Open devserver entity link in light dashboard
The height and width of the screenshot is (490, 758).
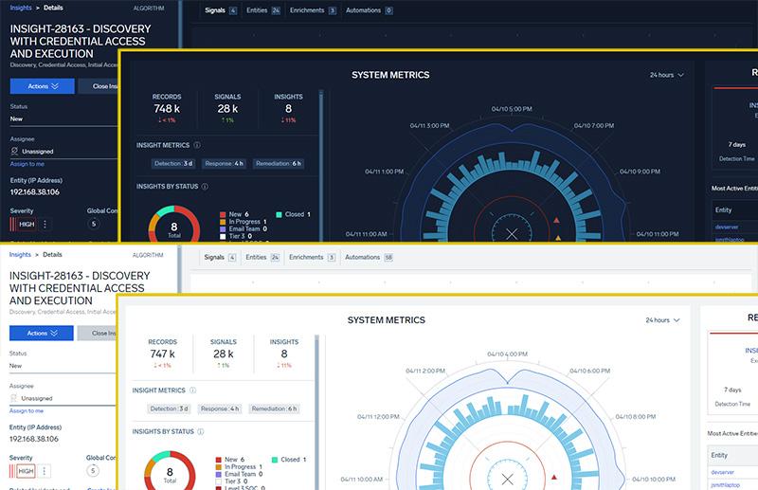(723, 472)
